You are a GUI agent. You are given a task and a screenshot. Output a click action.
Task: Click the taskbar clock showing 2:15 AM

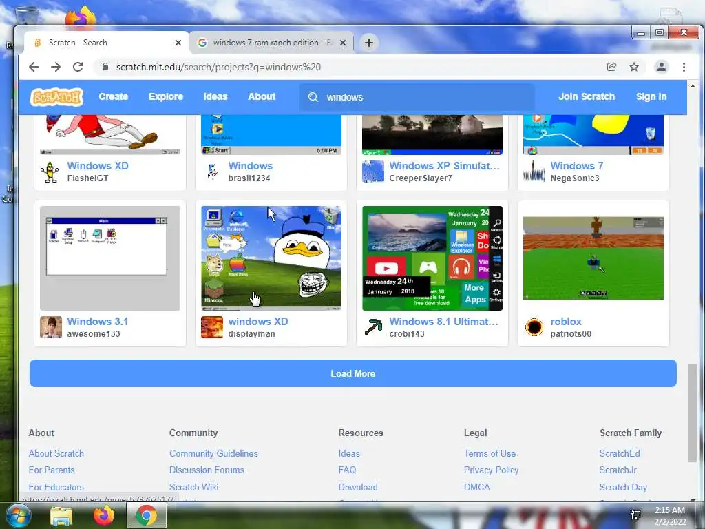point(670,516)
